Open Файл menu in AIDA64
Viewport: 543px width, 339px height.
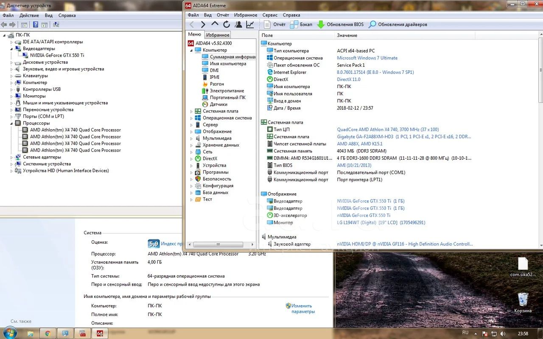[193, 15]
